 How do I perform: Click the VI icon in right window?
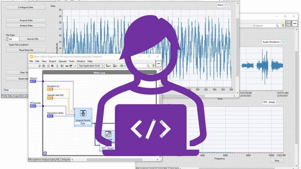pos(295,24)
